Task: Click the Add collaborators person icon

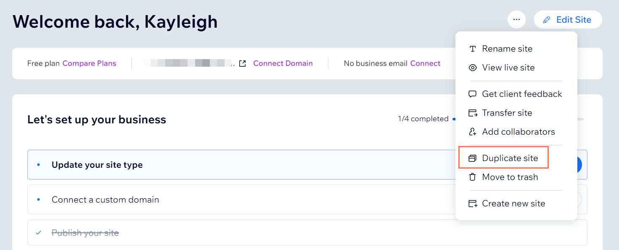Action: click(x=473, y=132)
